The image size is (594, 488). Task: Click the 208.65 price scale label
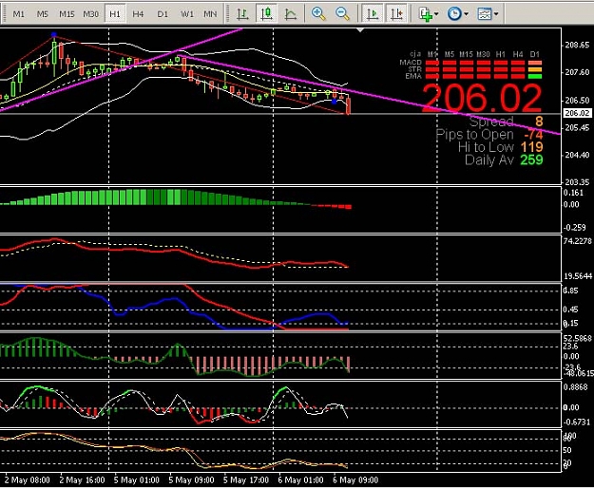click(x=577, y=45)
